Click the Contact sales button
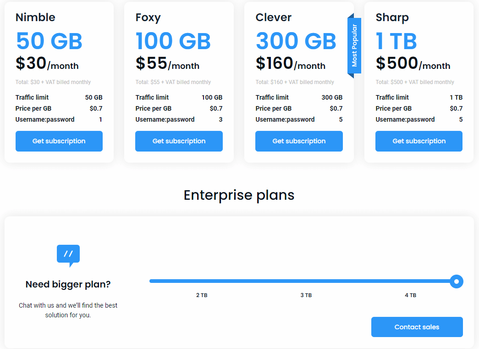This screenshot has width=479, height=349. click(x=417, y=326)
